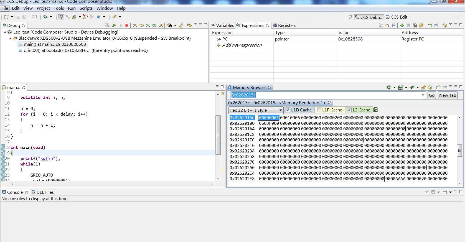Toggle the connect target toolbar icon

coord(61,17)
